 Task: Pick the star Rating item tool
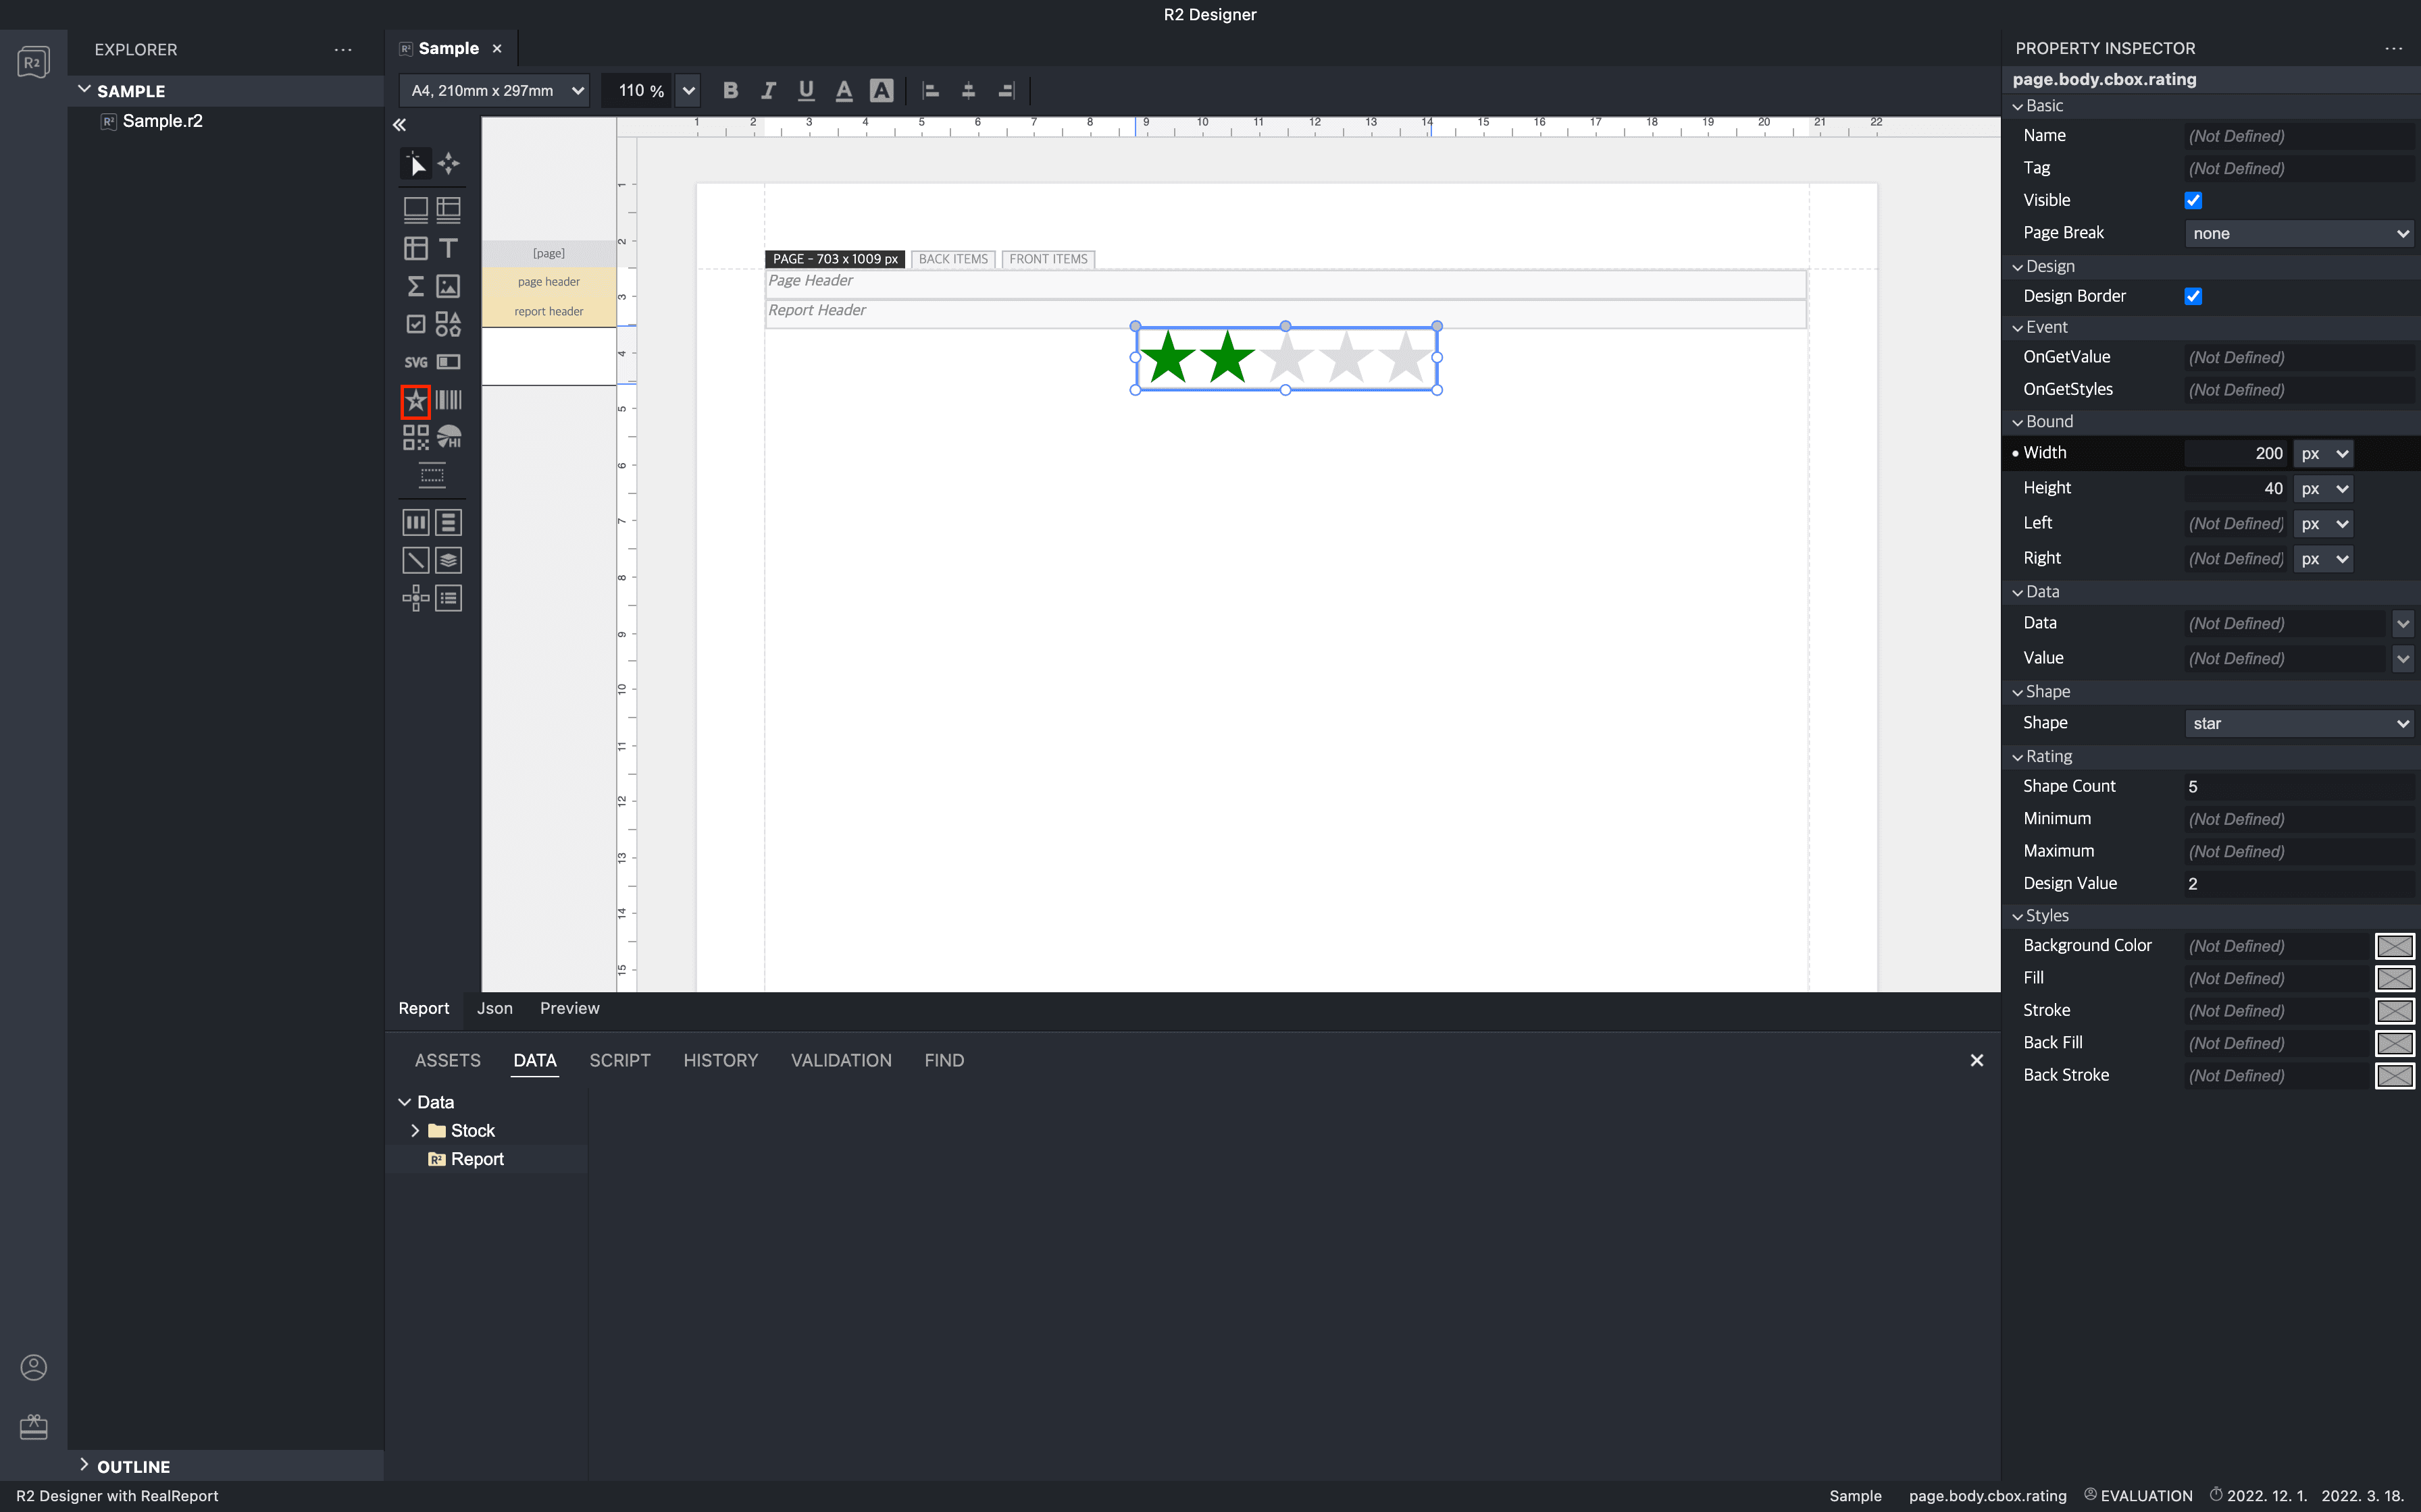416,401
